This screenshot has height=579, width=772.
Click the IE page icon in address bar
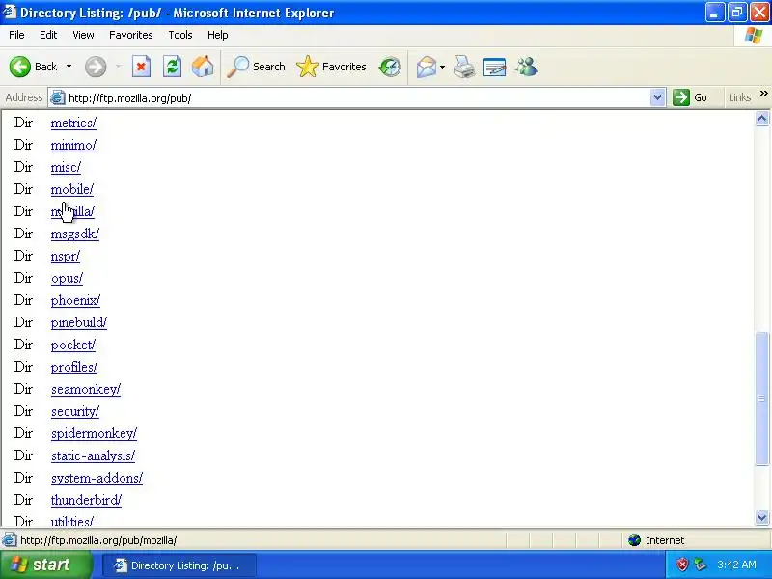tap(58, 98)
